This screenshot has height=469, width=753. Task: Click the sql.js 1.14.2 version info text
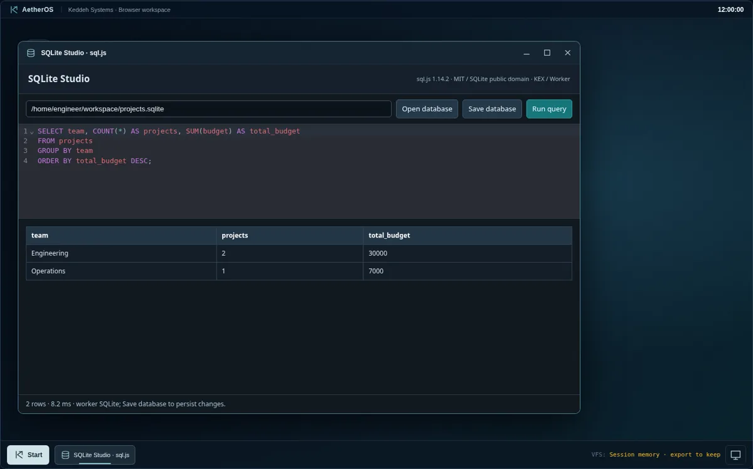[493, 79]
